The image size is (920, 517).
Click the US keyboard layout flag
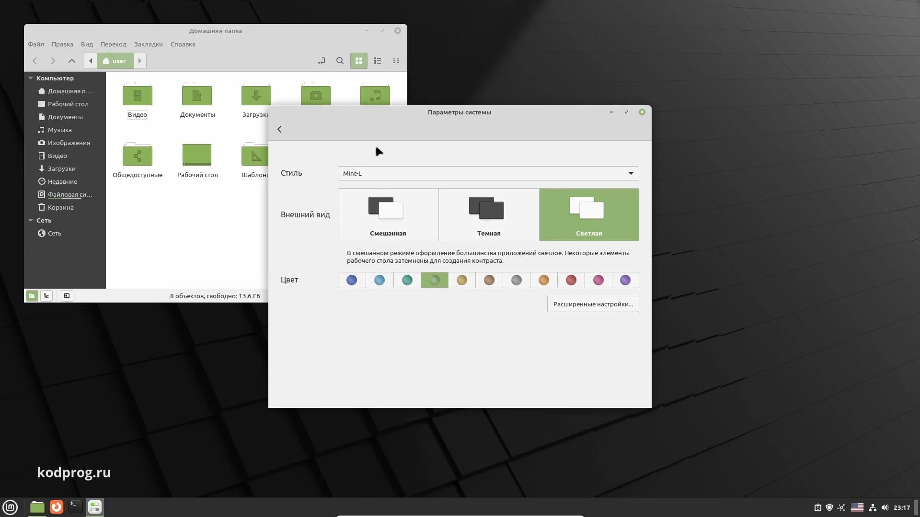pyautogui.click(x=857, y=507)
